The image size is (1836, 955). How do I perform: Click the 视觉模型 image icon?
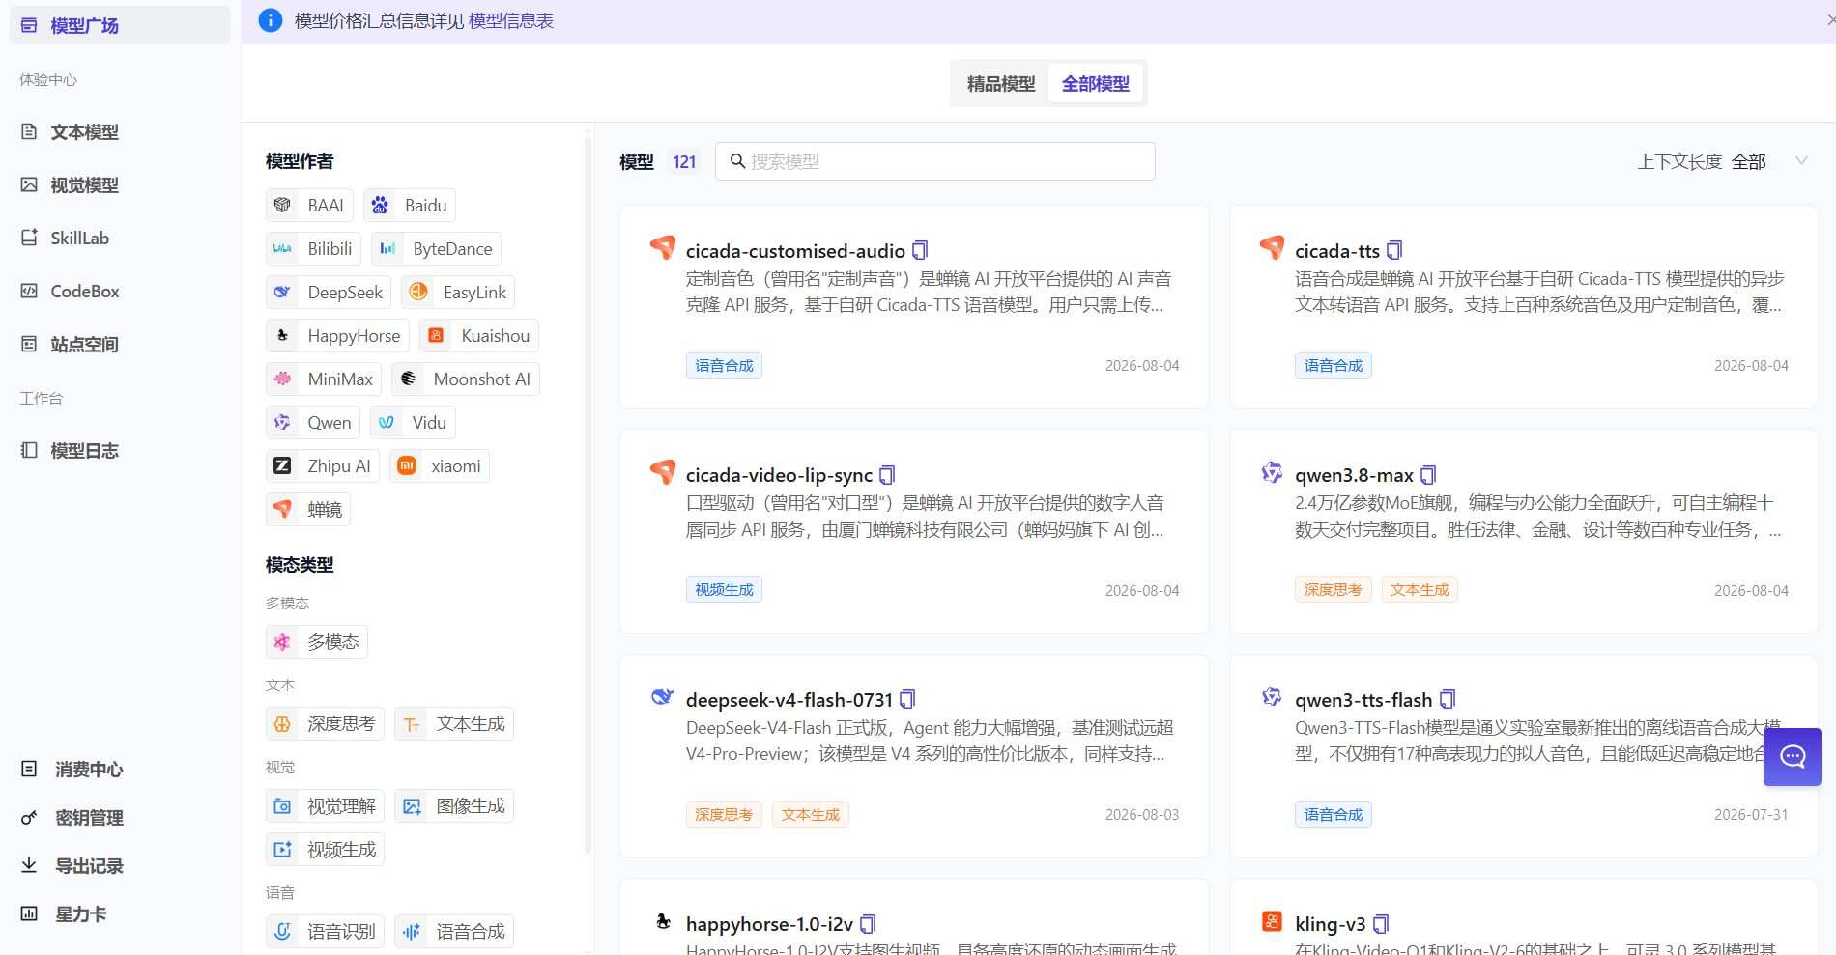[x=29, y=184]
